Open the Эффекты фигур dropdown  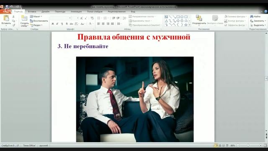pyautogui.click(x=236, y=25)
